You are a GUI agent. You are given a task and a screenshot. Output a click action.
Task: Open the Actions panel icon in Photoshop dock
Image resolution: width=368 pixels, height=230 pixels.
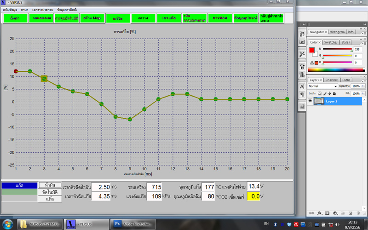(302, 42)
